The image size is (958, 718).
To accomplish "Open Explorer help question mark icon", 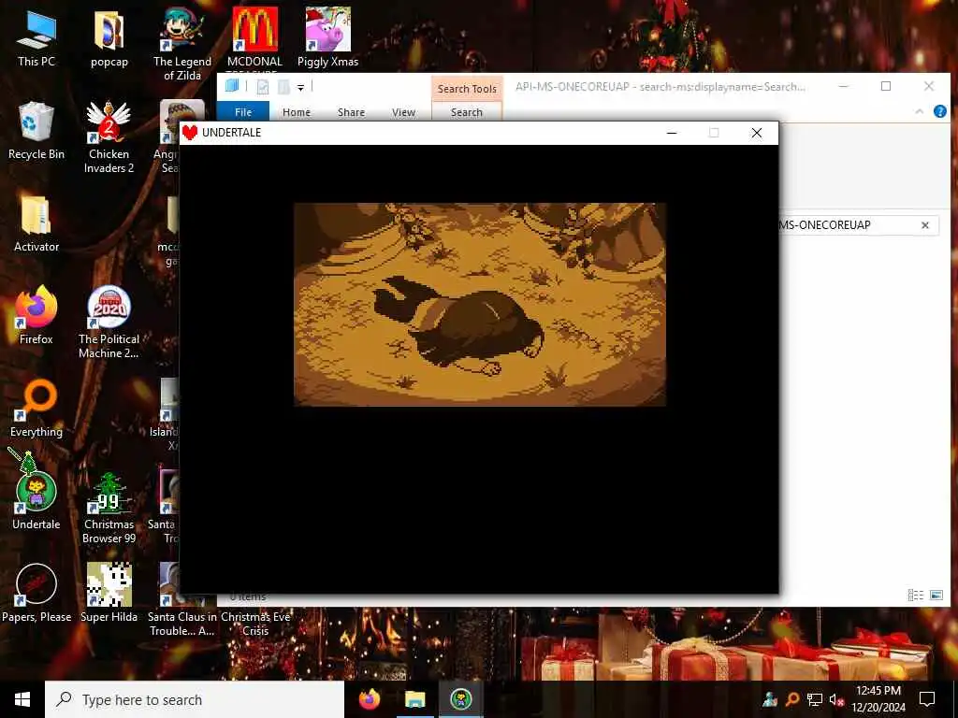I will [x=939, y=111].
